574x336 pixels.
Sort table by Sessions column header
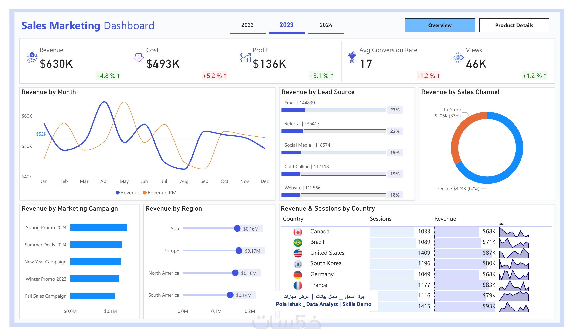380,219
